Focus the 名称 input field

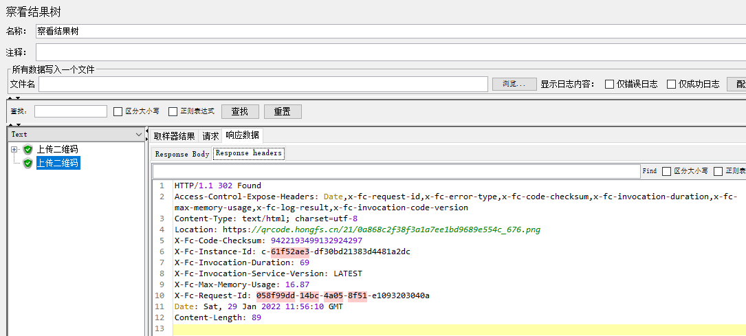pos(391,32)
